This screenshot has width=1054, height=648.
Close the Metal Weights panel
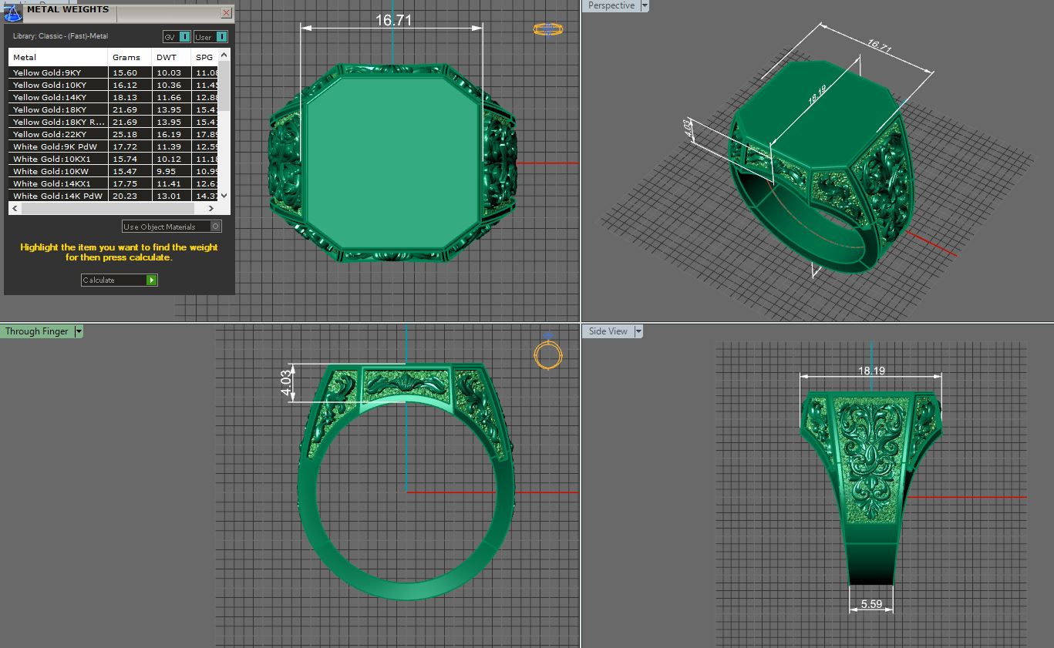(226, 13)
